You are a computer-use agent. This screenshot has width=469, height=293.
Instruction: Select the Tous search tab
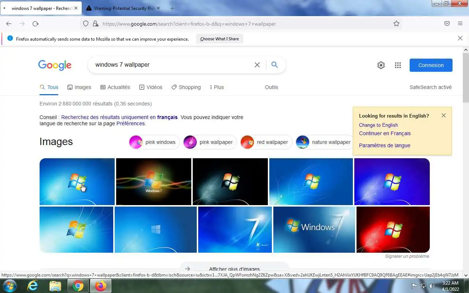tap(49, 87)
